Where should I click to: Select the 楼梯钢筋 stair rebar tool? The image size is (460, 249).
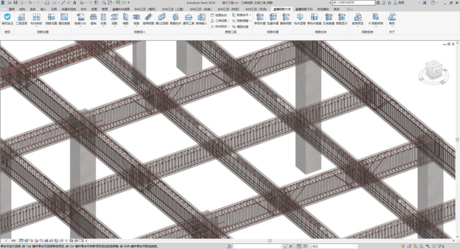click(x=149, y=19)
